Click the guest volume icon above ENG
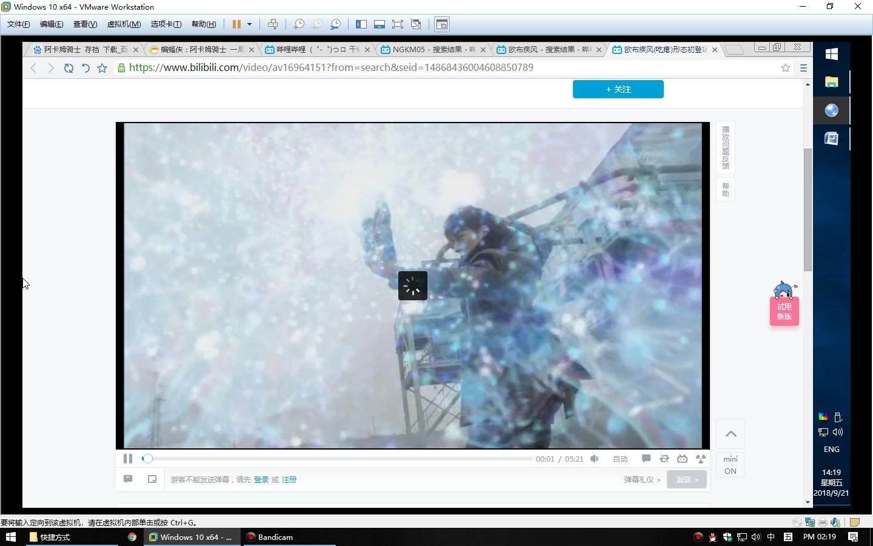The image size is (873, 546). [838, 432]
